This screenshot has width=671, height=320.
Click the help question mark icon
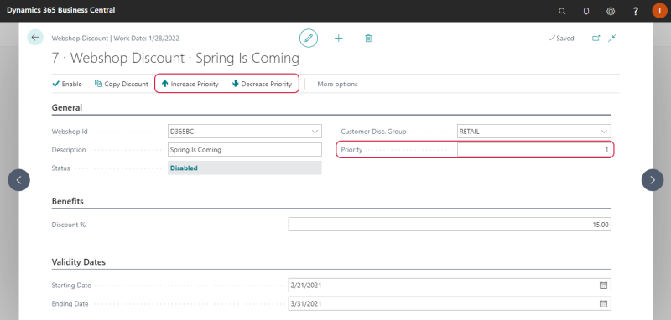tap(636, 11)
